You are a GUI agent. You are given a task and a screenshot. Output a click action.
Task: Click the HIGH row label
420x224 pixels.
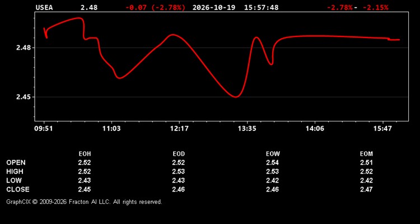tap(15, 171)
